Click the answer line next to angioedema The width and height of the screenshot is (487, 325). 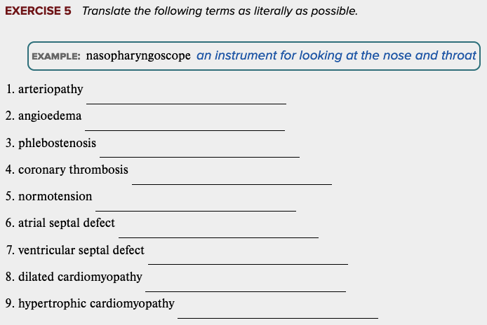click(185, 123)
